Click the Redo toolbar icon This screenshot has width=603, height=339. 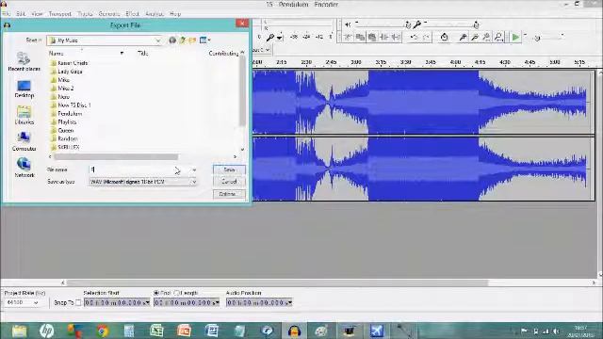click(x=426, y=37)
